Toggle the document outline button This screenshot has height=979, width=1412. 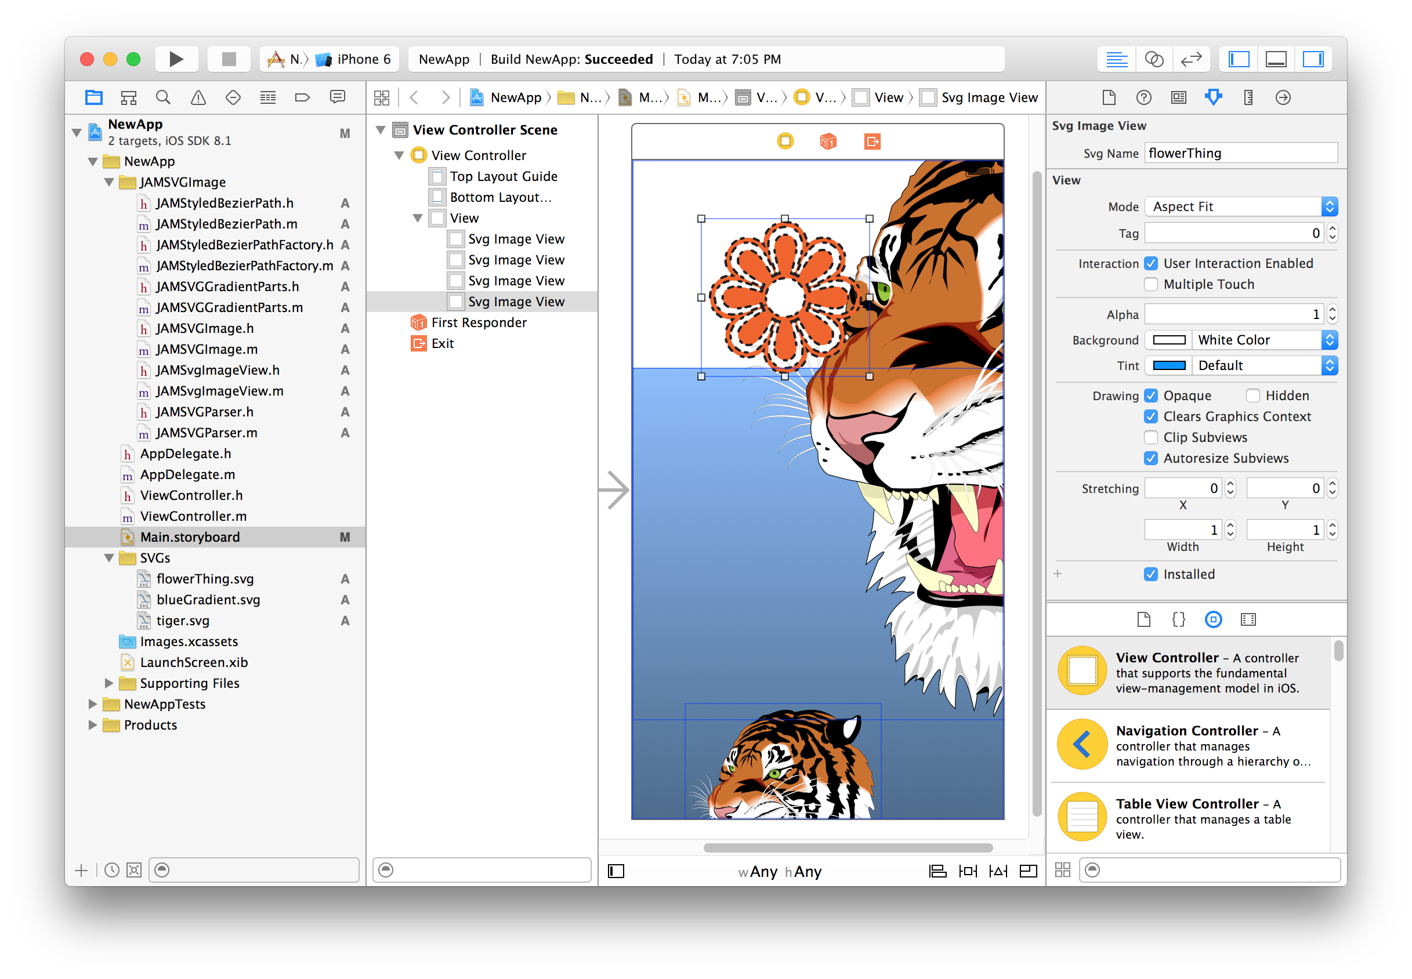(616, 871)
